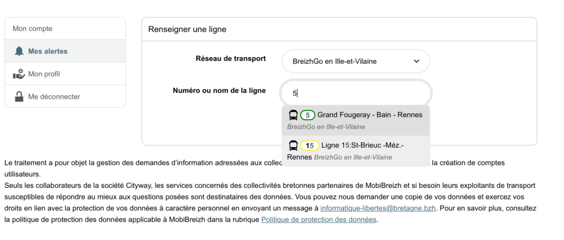Select the green line 5 badge
Screen dimensions: 564x240
point(308,115)
